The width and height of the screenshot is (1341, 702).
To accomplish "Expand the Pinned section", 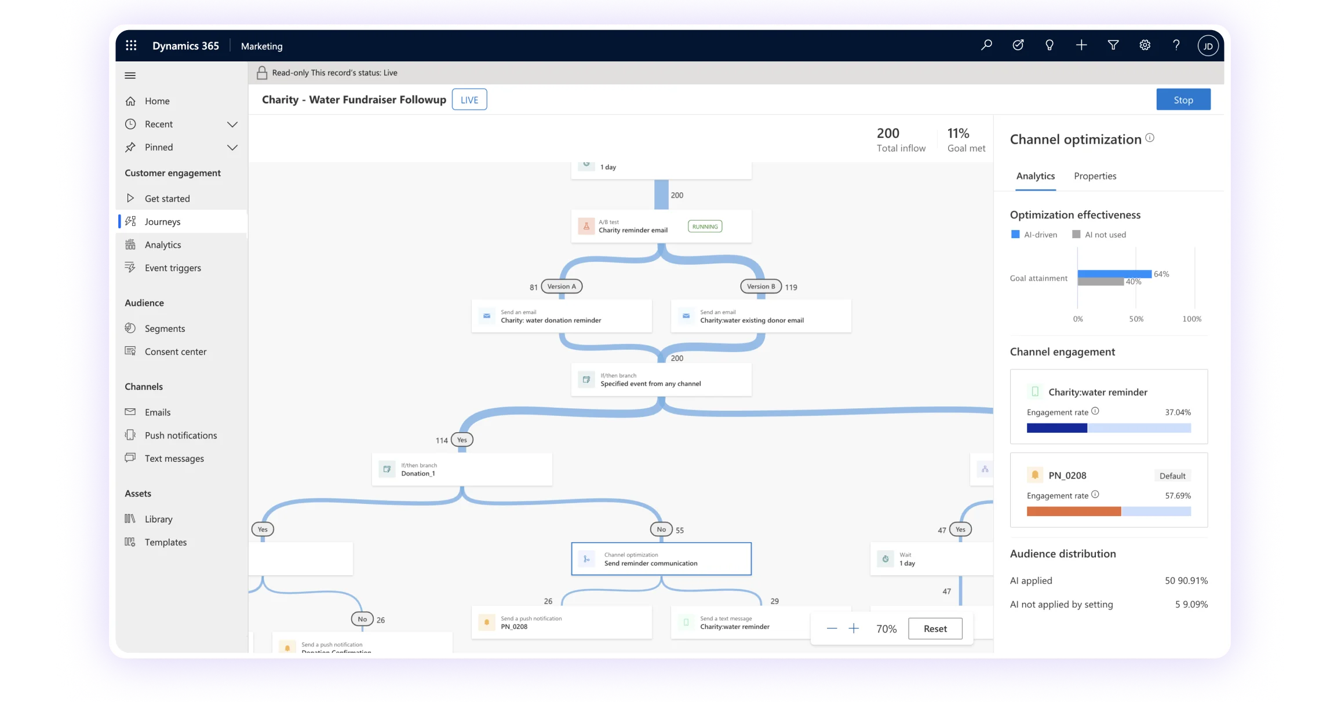I will pos(232,147).
